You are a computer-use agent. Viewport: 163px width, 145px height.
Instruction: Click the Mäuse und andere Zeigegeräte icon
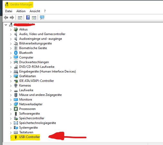point(16,95)
